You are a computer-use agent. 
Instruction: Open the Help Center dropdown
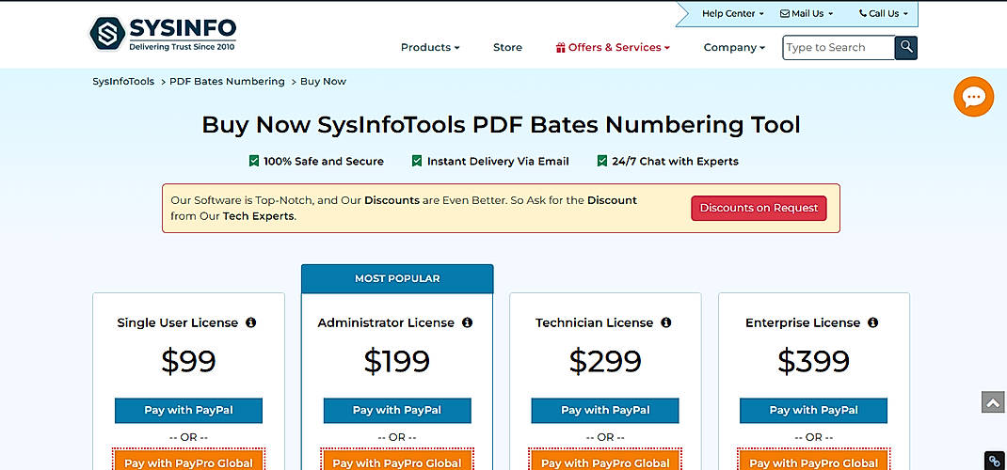click(733, 13)
